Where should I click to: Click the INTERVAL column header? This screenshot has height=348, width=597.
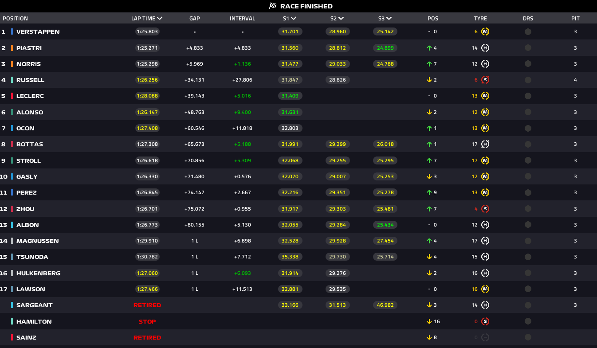[243, 19]
